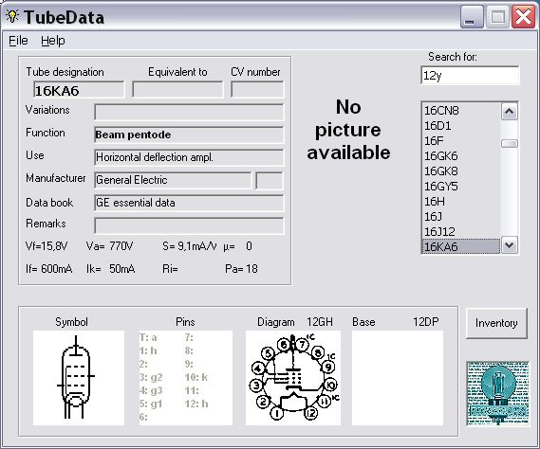540x449 pixels.
Task: Open the File menu
Action: click(x=18, y=41)
